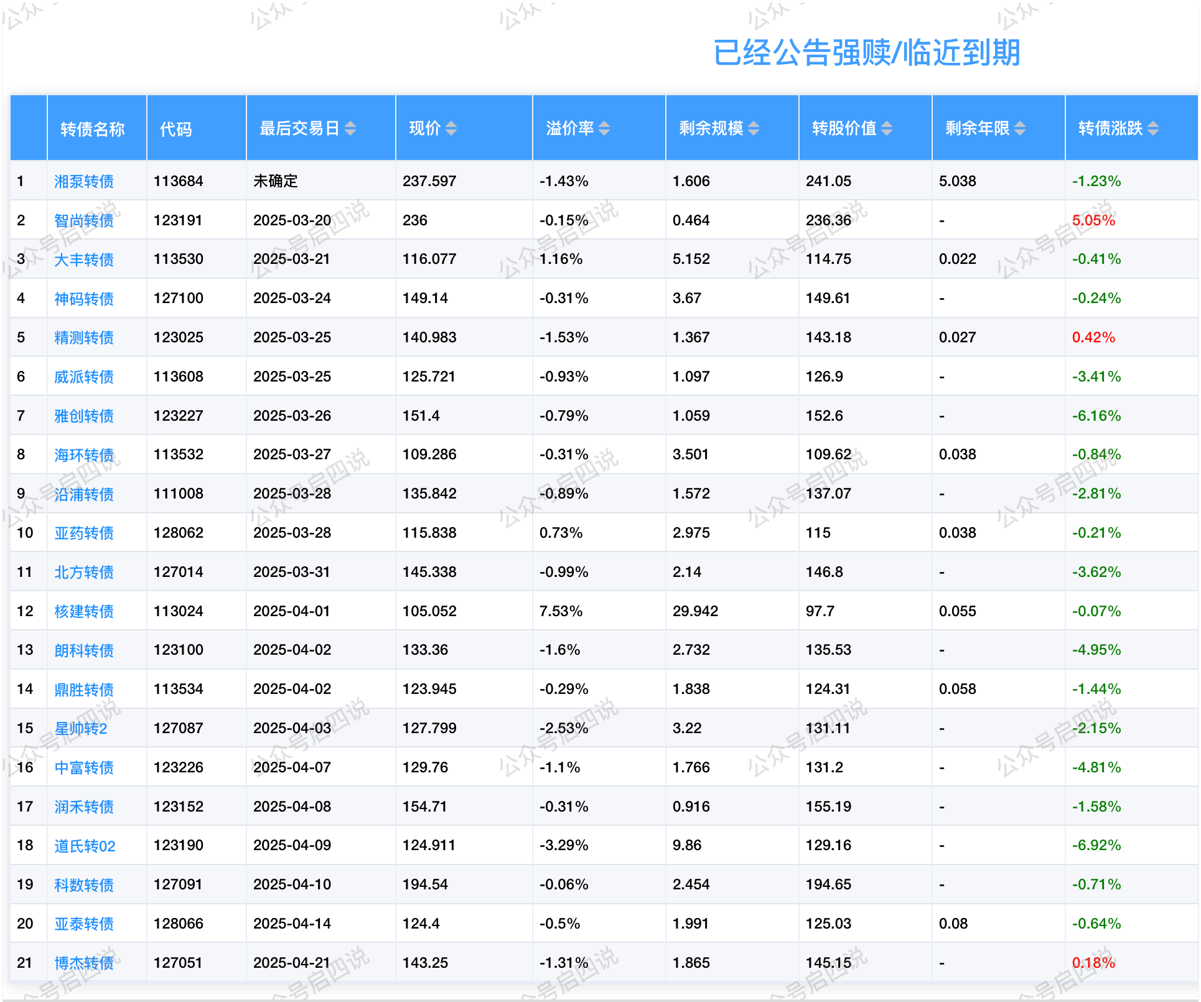Click 已经公告强赎/临近到期 title

[866, 52]
